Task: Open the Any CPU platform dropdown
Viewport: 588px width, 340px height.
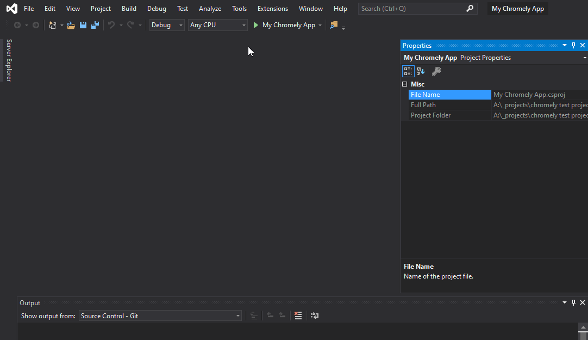Action: pyautogui.click(x=217, y=25)
